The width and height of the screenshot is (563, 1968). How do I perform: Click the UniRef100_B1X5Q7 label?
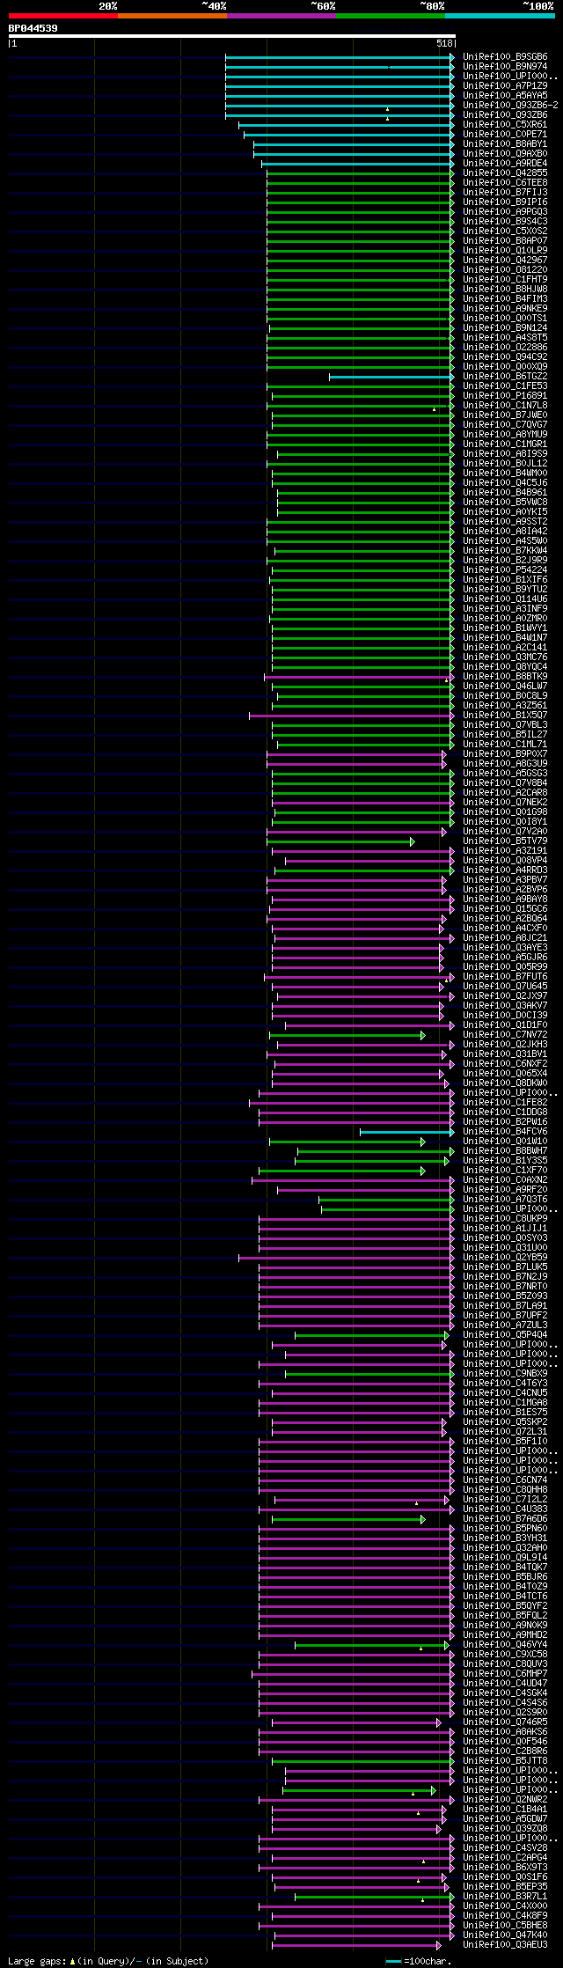point(505,716)
